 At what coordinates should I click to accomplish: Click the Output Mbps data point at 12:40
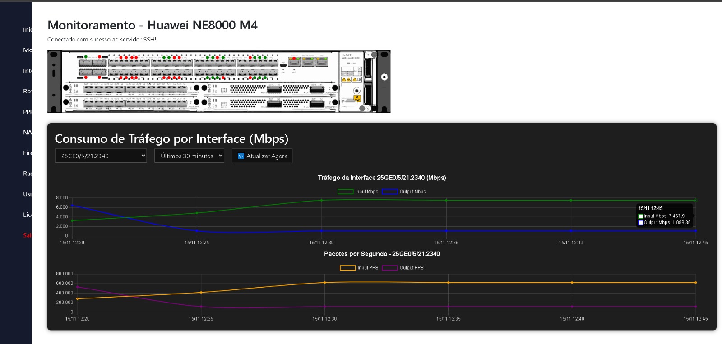[x=571, y=231]
